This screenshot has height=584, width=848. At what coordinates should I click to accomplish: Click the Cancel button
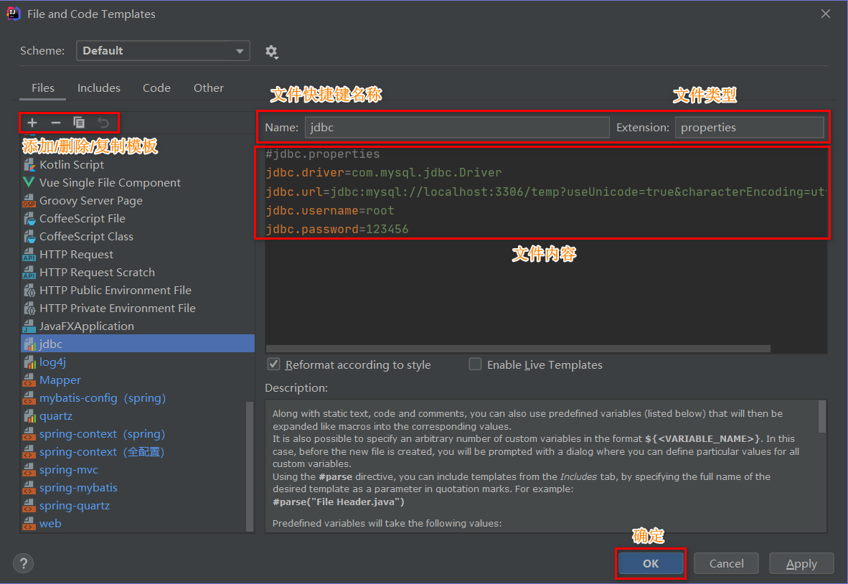click(x=726, y=563)
